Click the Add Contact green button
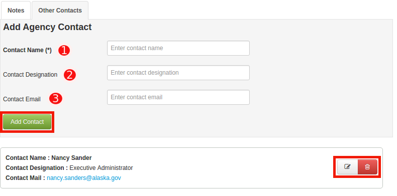397x196 pixels. 27,122
